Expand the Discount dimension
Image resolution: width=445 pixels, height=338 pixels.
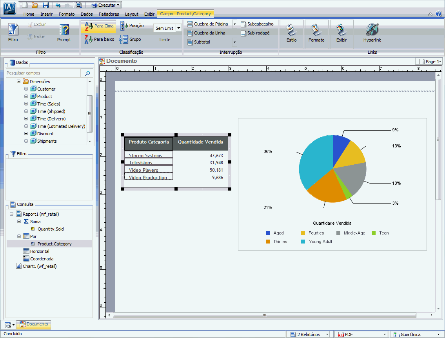26,134
